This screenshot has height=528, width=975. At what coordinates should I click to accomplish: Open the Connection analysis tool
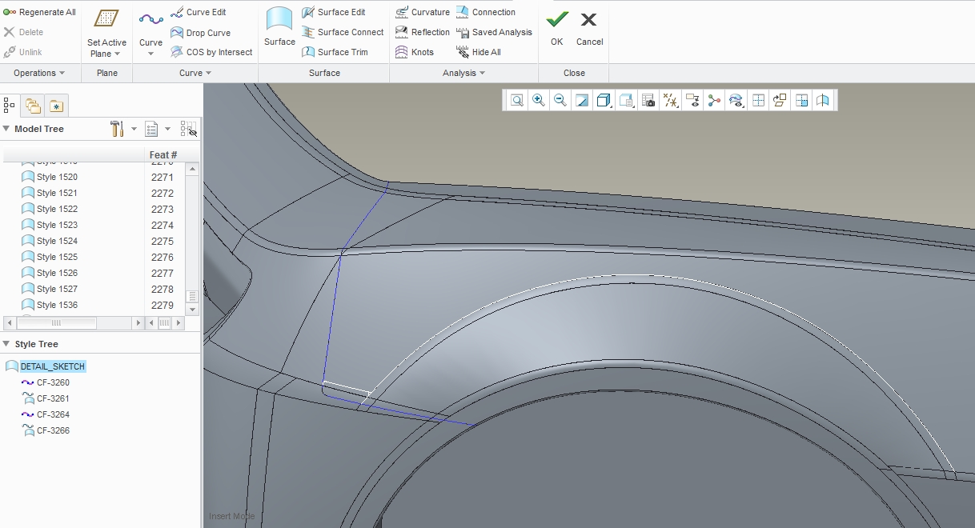click(486, 12)
